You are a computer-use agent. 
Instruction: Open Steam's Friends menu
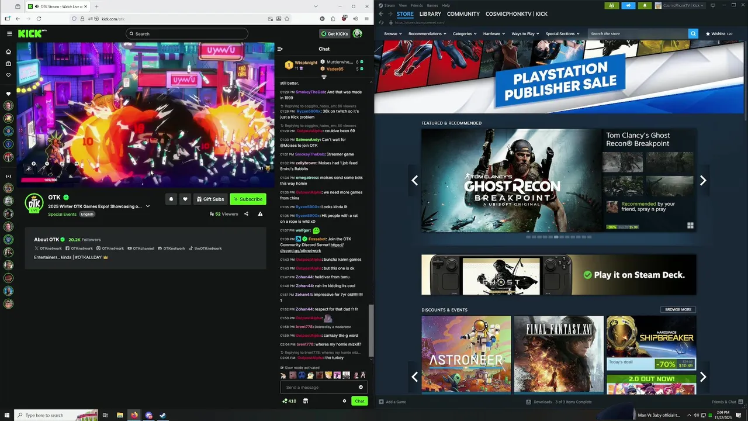(417, 5)
